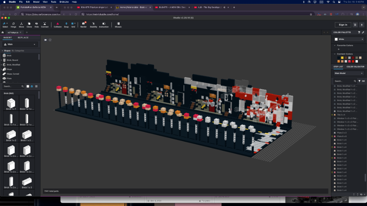Screen dimensions: 367x206
Task: Switch to BL Categories tab
Action: (18, 50)
